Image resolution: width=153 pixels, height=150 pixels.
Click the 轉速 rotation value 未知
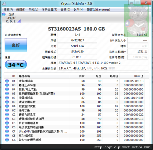pos(138,46)
